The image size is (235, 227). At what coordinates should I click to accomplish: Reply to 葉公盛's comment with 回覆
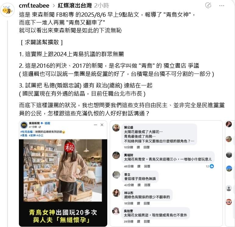click(147, 147)
